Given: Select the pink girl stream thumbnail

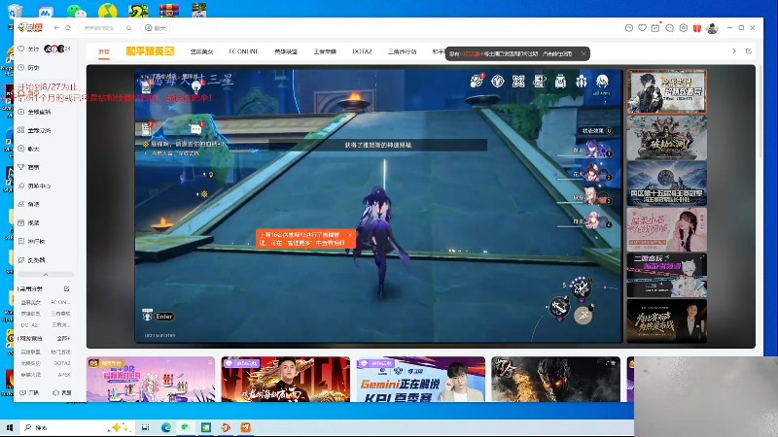Looking at the screenshot, I should pos(667,229).
